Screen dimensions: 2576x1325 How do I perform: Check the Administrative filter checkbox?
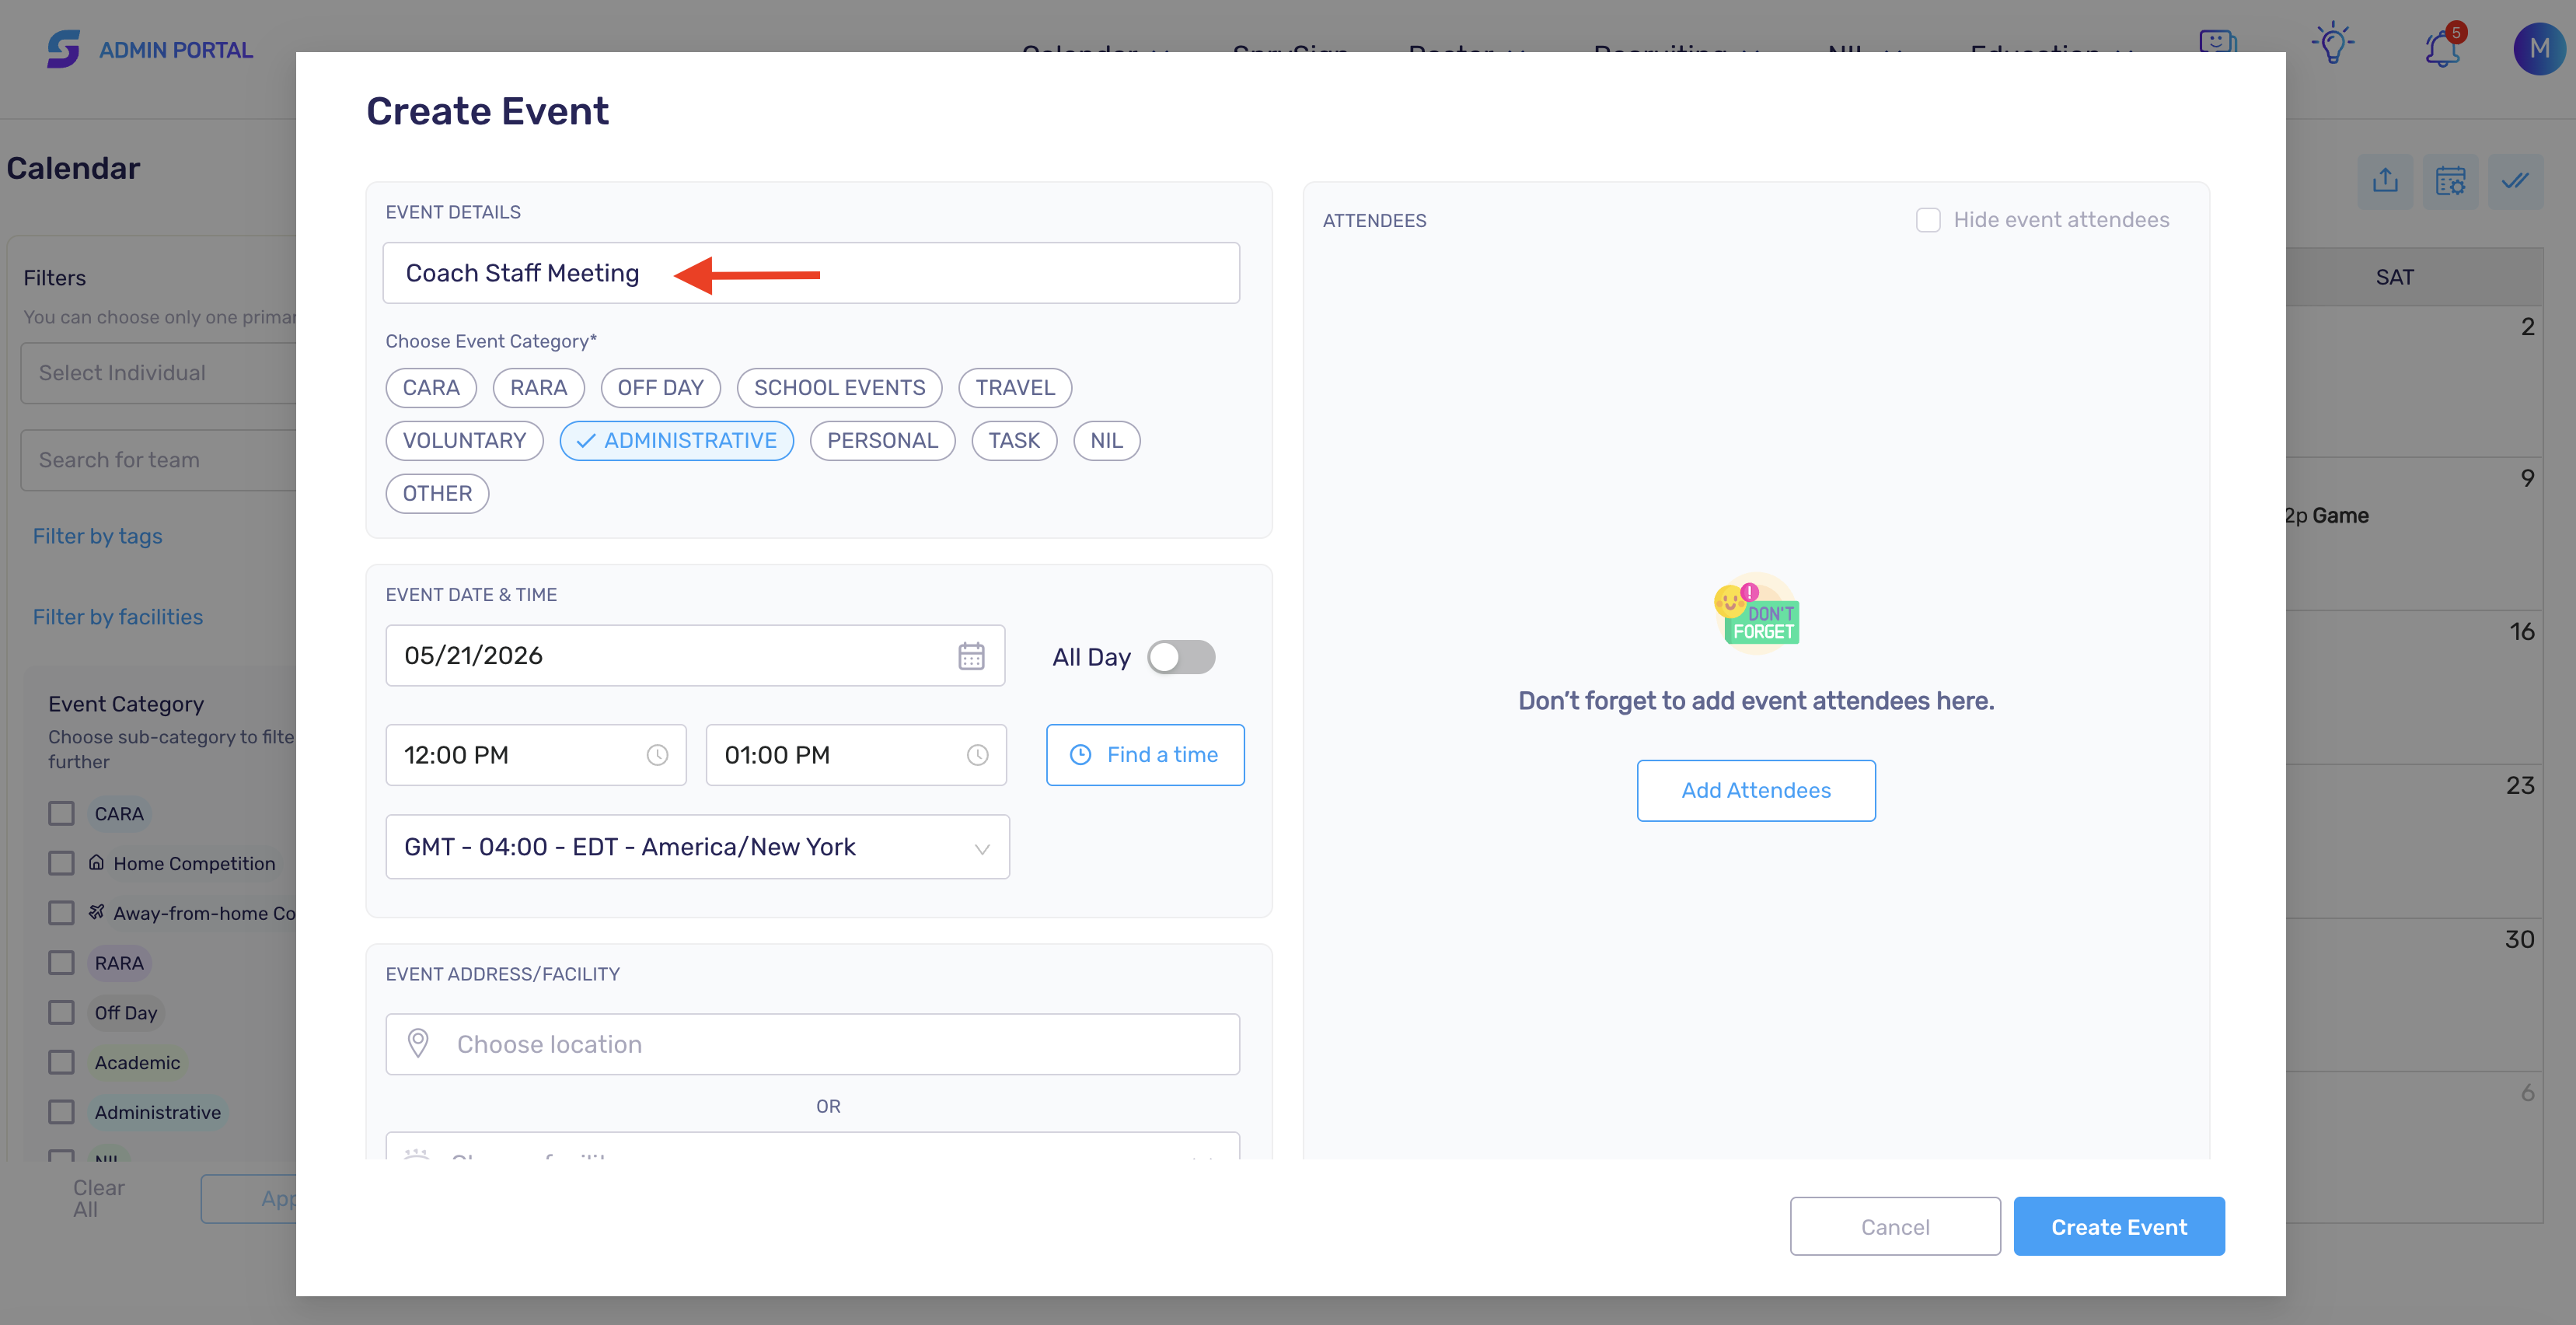[61, 1112]
